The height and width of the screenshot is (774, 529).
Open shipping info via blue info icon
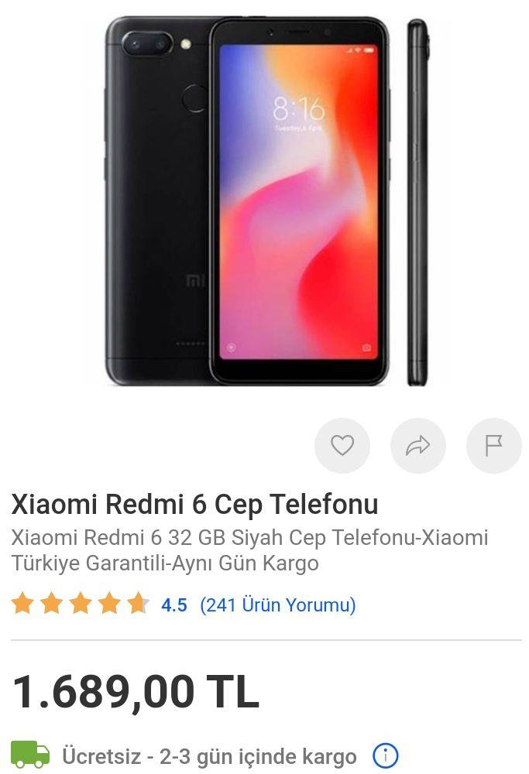coord(385,755)
